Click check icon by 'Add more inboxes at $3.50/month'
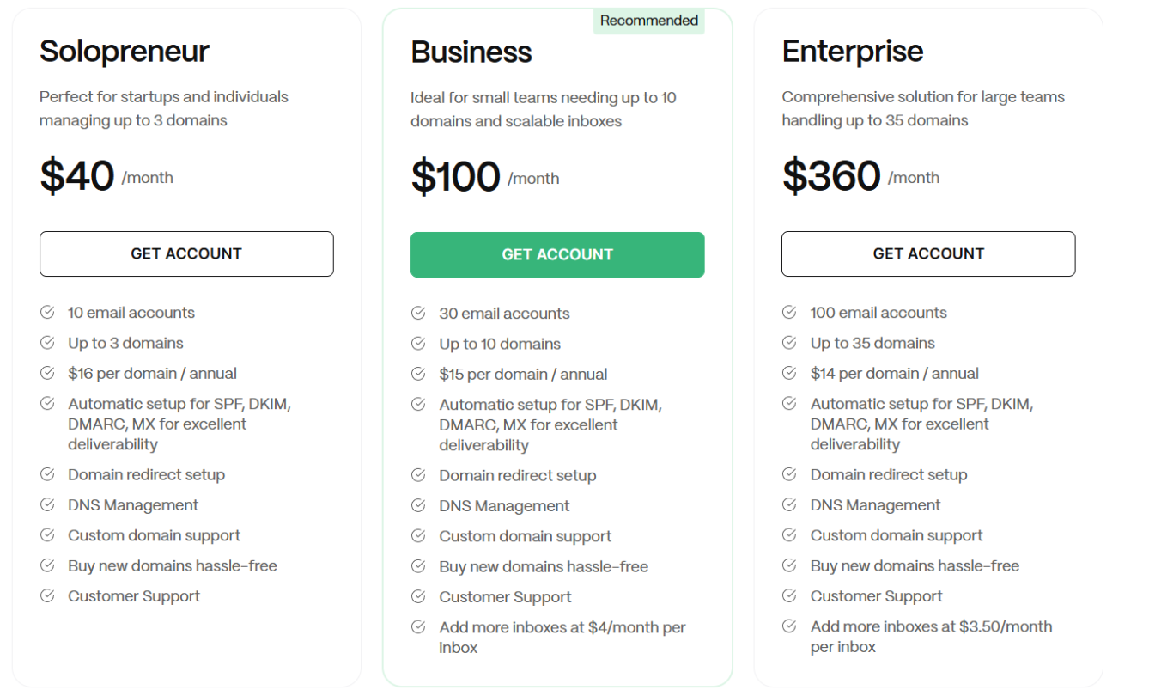Screen dimensions: 1149x696 click(x=789, y=626)
